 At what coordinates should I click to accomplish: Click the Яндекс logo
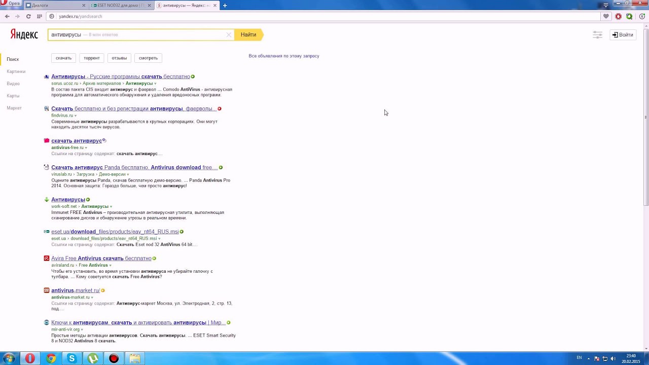(24, 34)
